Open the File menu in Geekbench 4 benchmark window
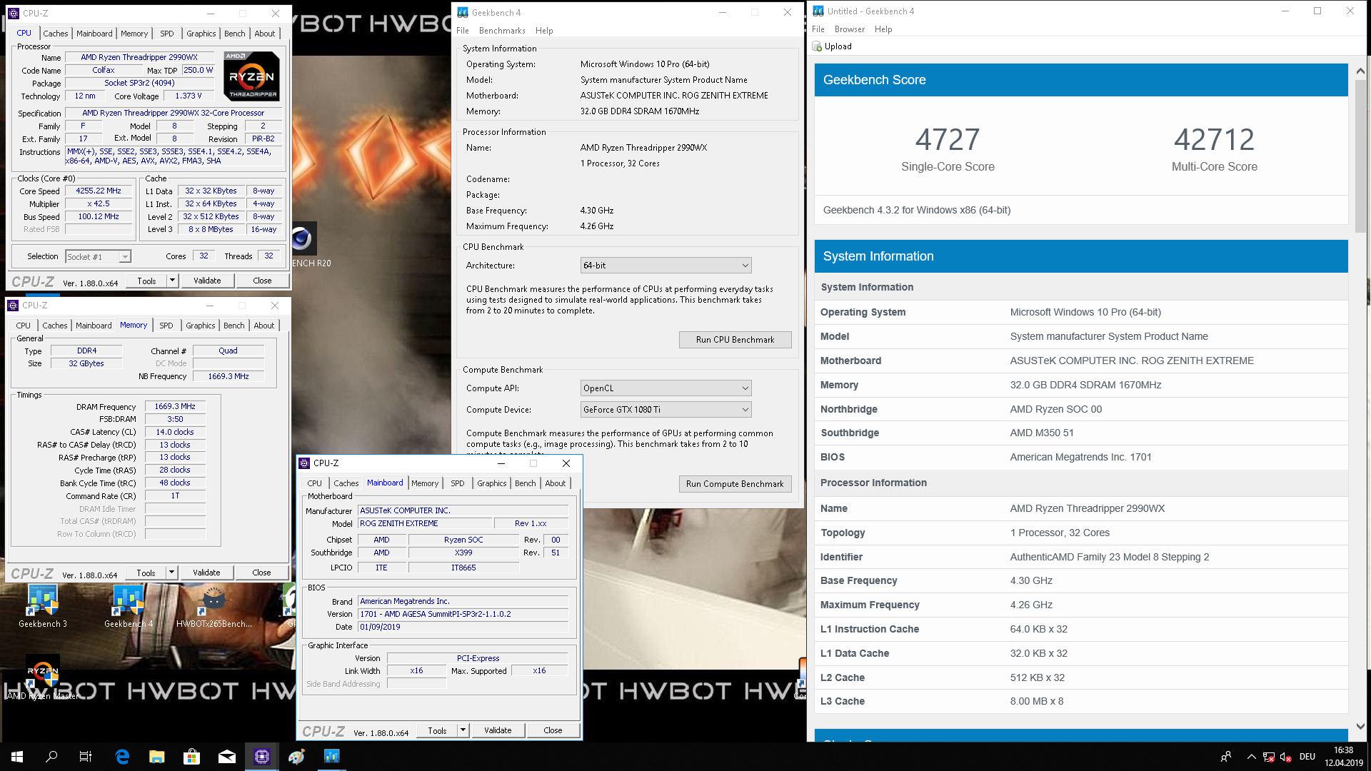Viewport: 1371px width, 771px height. 463,31
